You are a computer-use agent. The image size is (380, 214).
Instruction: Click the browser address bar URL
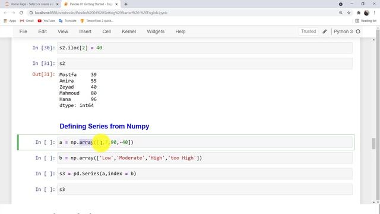pyautogui.click(x=101, y=13)
